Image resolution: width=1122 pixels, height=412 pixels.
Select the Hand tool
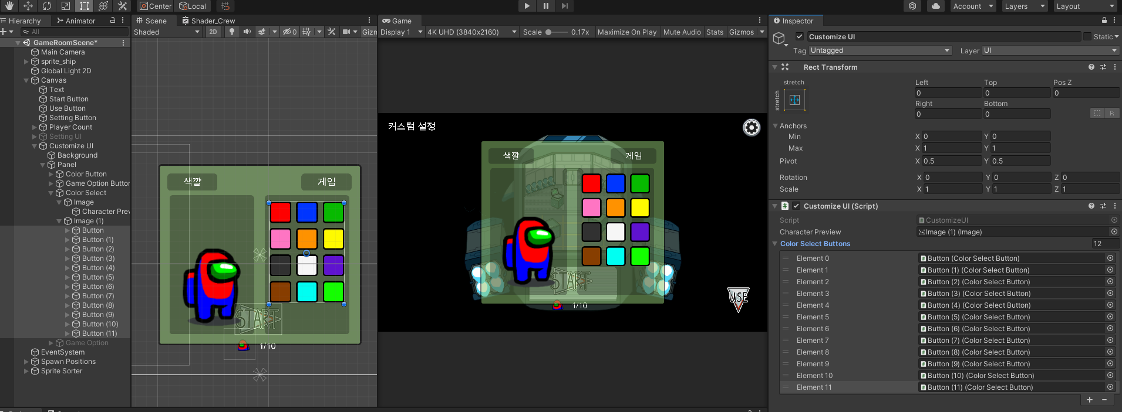coord(9,6)
